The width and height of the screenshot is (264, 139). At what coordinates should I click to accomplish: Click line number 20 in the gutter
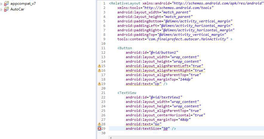[103, 88]
